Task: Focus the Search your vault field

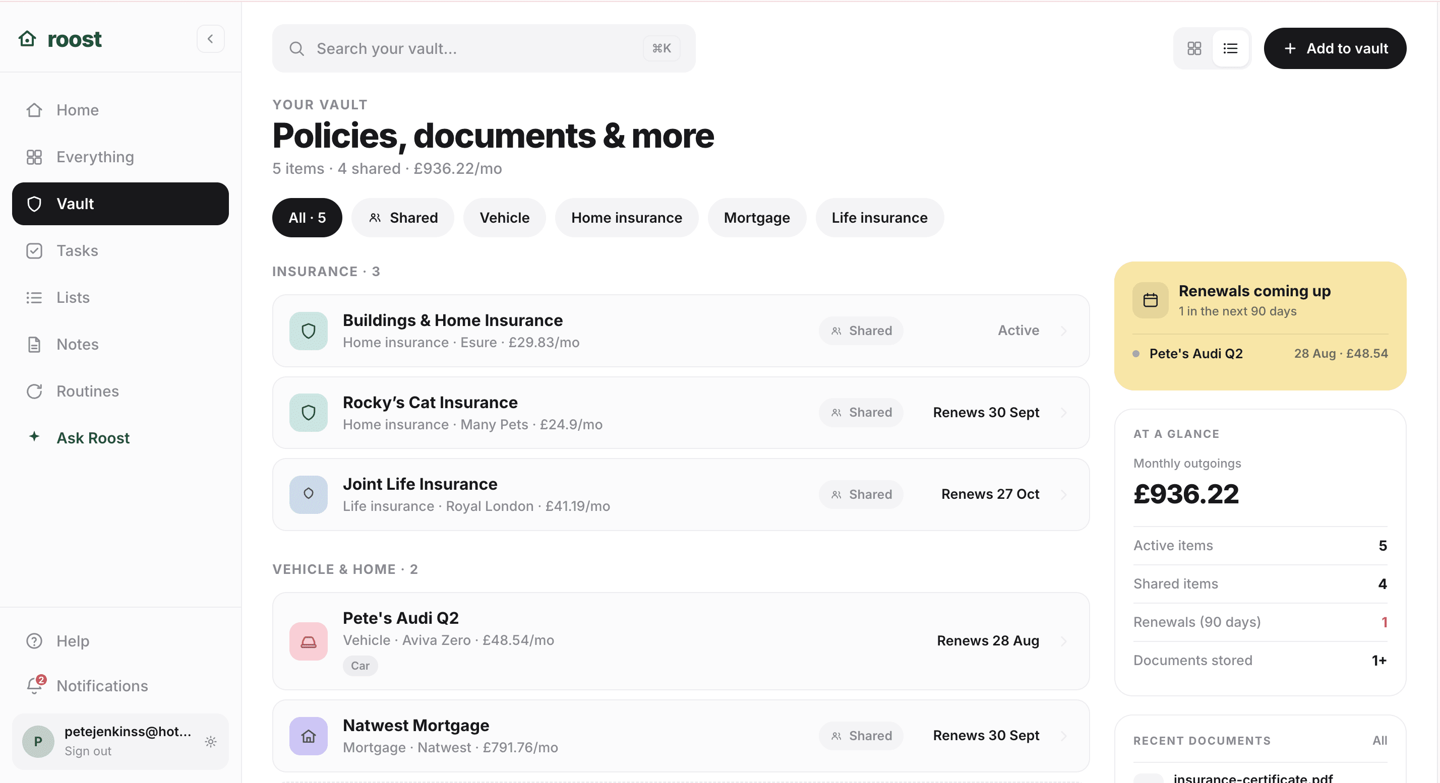Action: 484,48
